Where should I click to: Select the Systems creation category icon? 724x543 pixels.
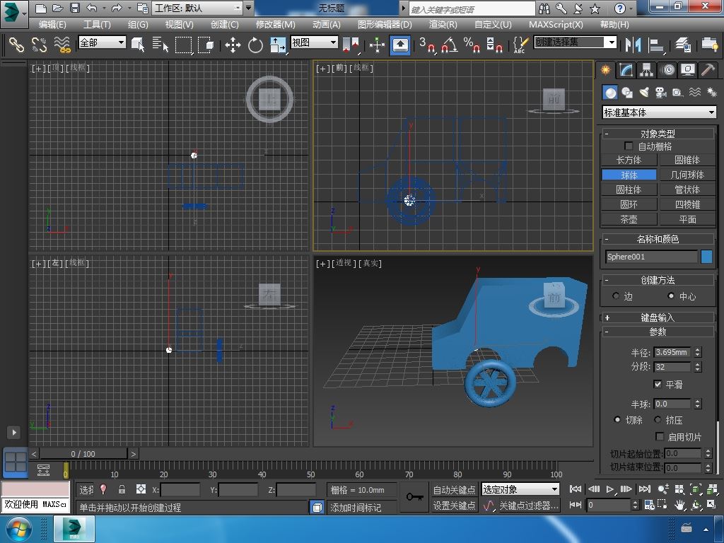pos(711,93)
